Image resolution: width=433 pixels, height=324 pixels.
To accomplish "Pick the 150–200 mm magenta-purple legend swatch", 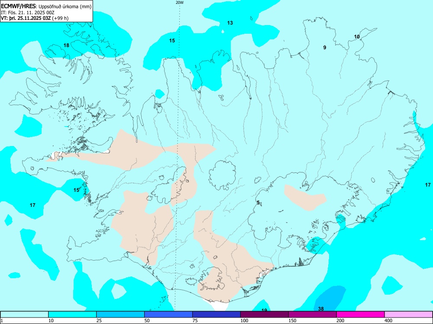I will click(x=313, y=314).
